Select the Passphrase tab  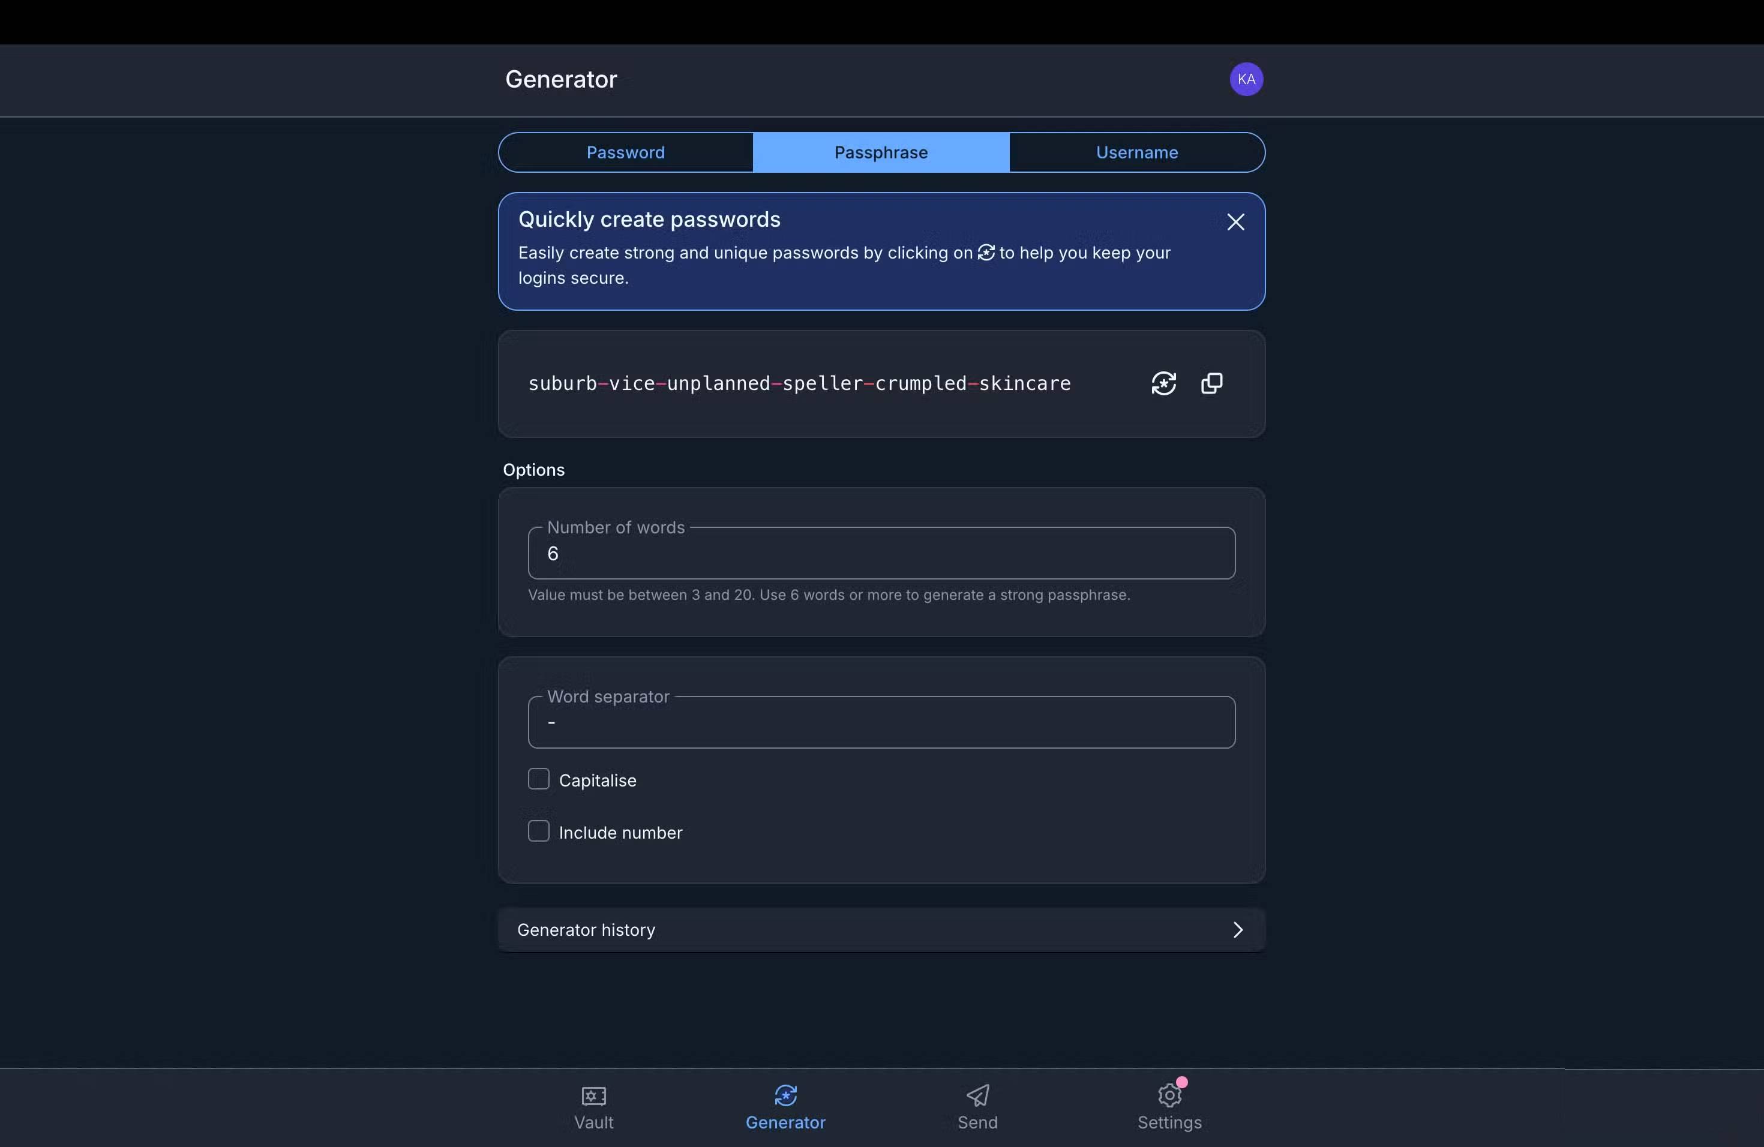[x=881, y=152]
